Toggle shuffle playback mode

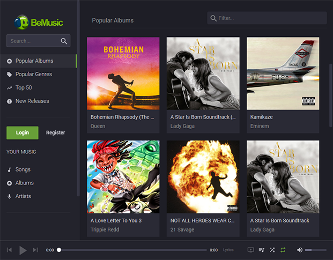point(272,250)
